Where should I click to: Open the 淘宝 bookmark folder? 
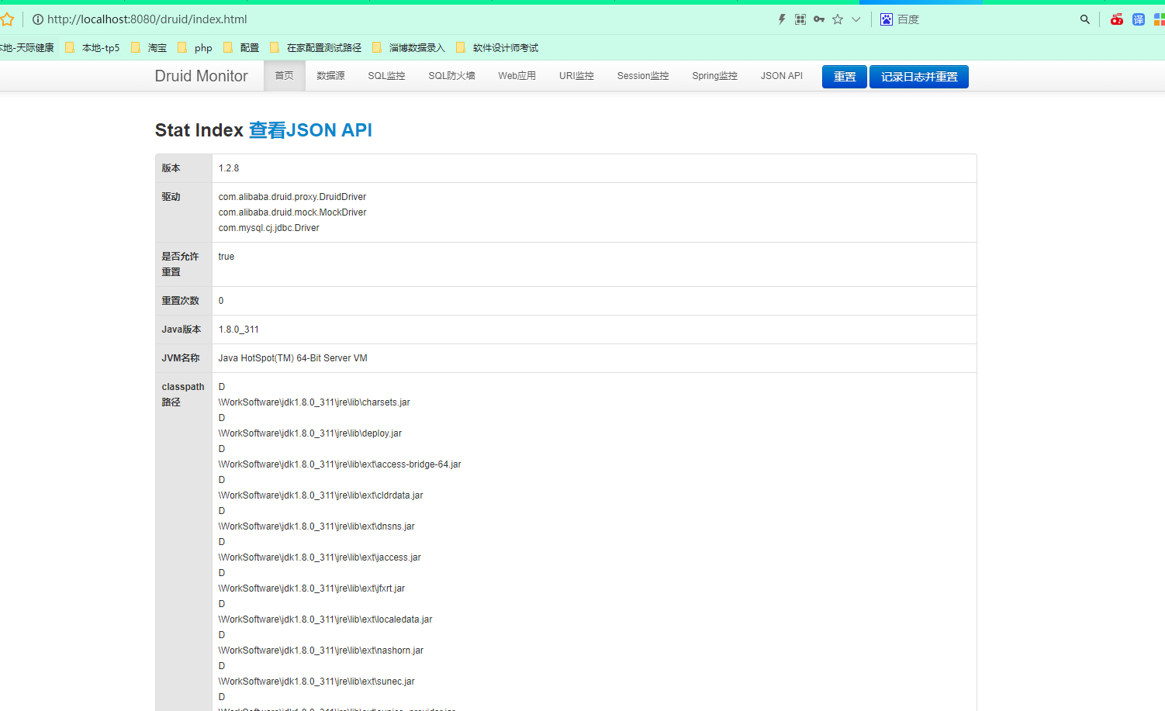(149, 48)
